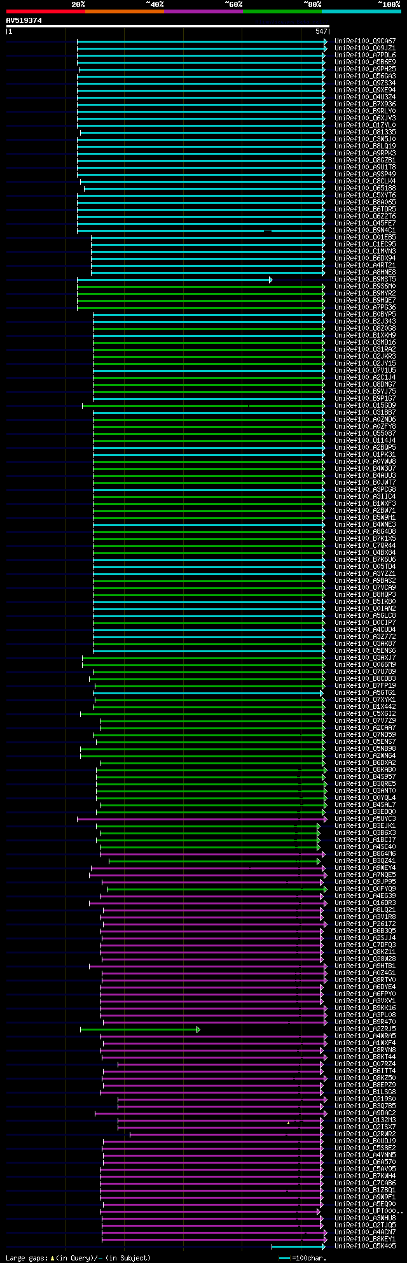Open hit UniRef100_Q132M3
The width and height of the screenshot is (407, 1263).
(365, 1120)
